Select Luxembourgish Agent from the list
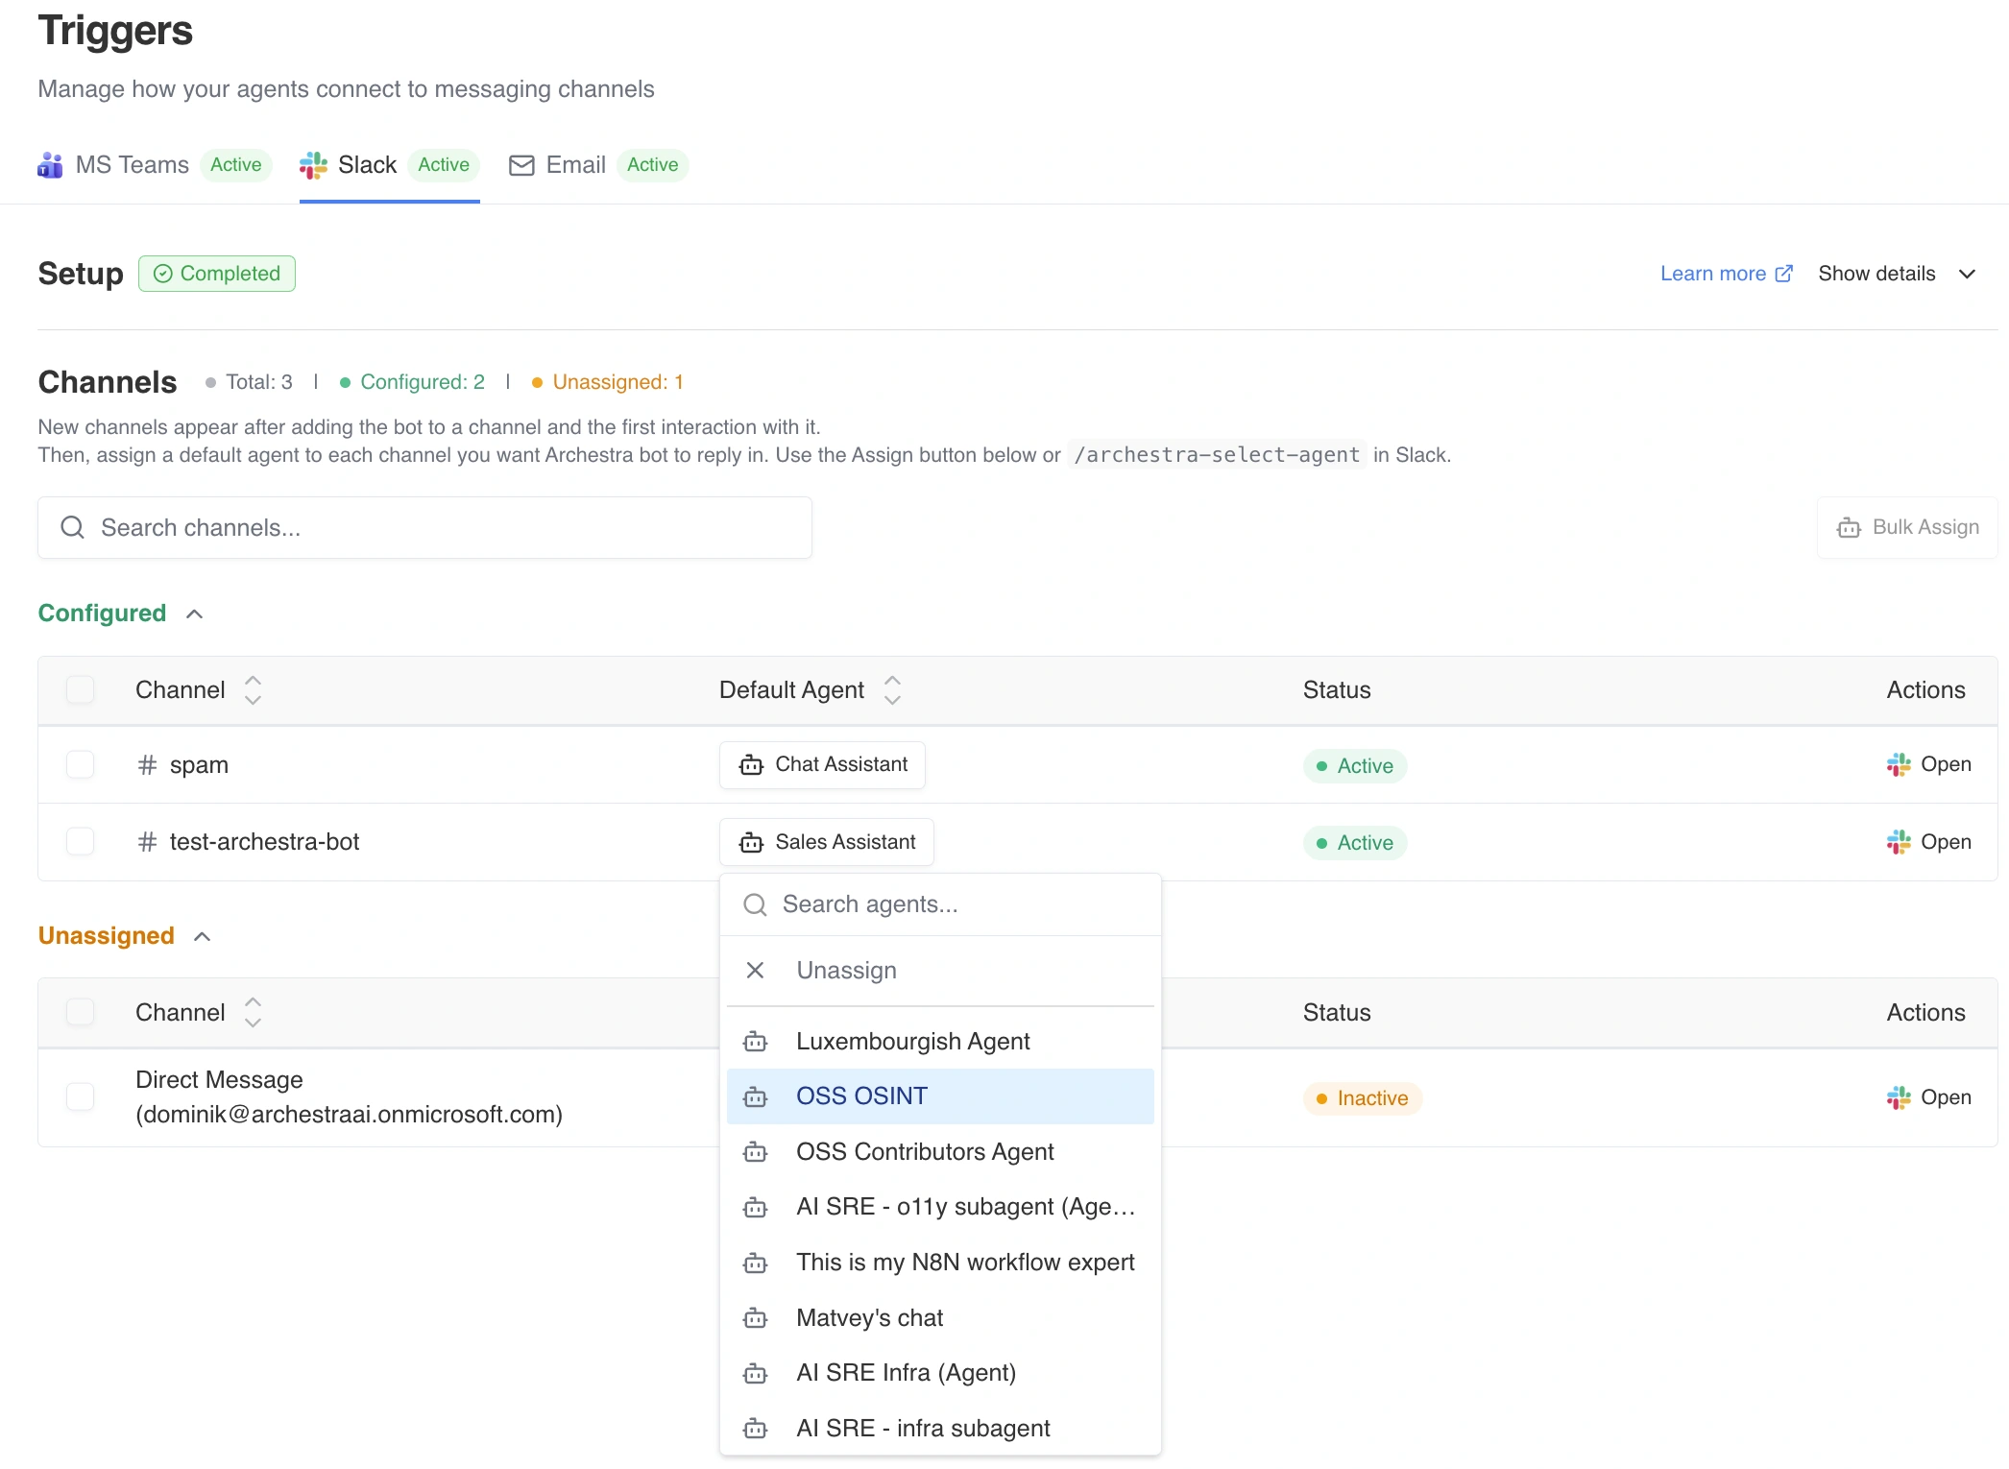The width and height of the screenshot is (2009, 1469). point(940,1042)
